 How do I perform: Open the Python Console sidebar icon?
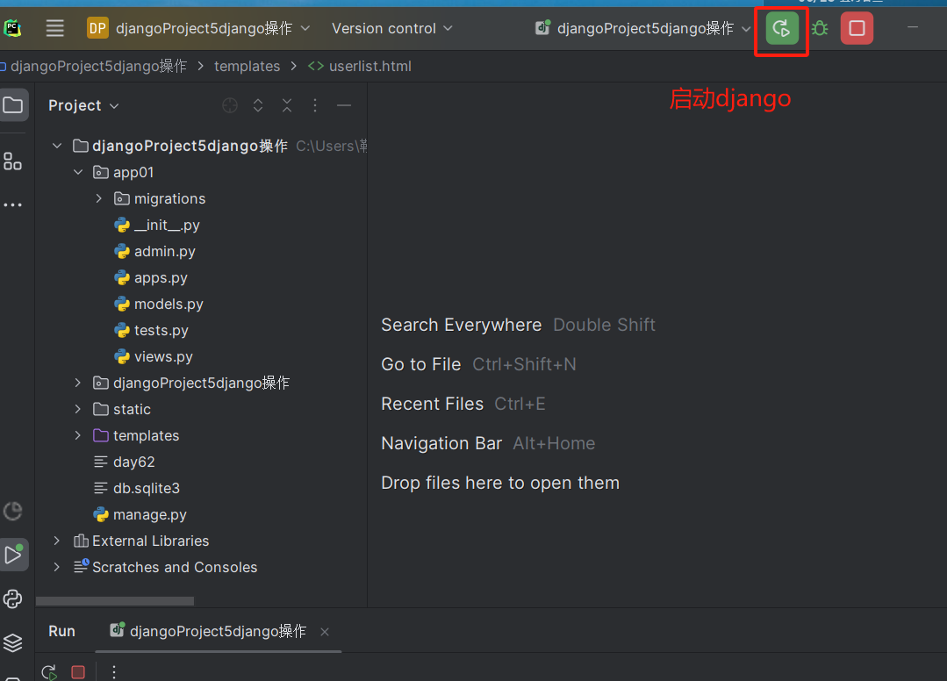point(12,599)
